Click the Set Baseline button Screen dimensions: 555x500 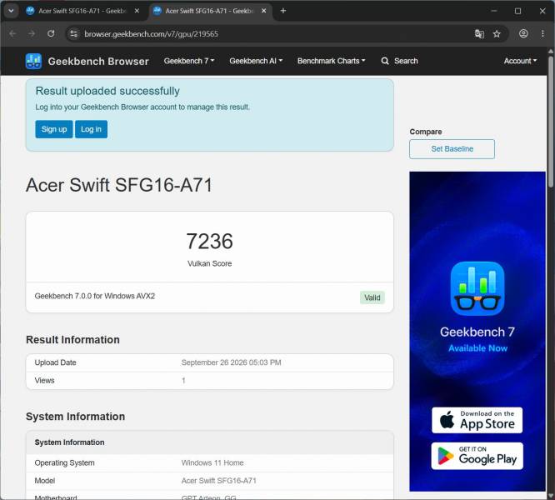click(x=452, y=149)
